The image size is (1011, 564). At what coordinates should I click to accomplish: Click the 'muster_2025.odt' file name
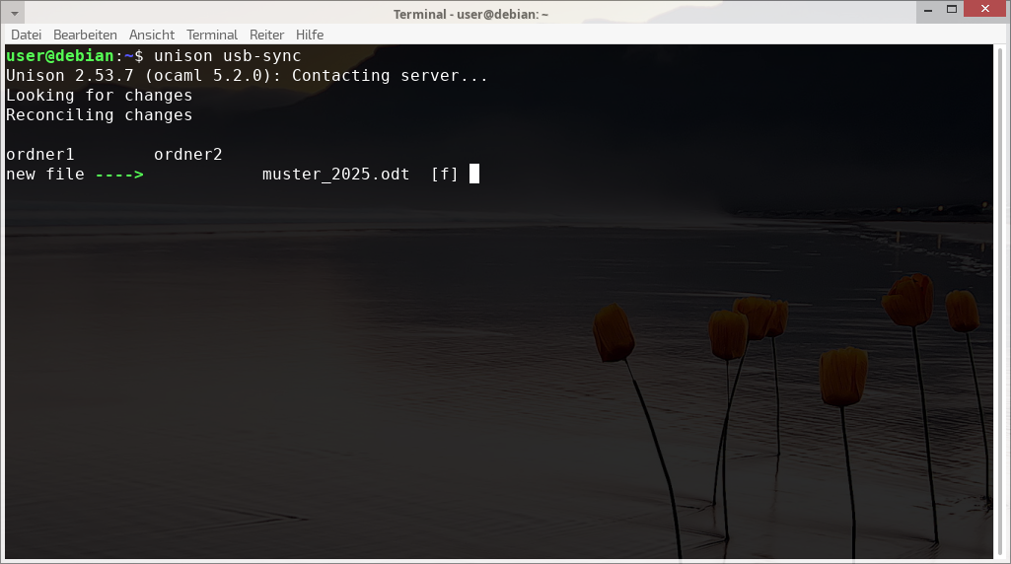tap(336, 175)
